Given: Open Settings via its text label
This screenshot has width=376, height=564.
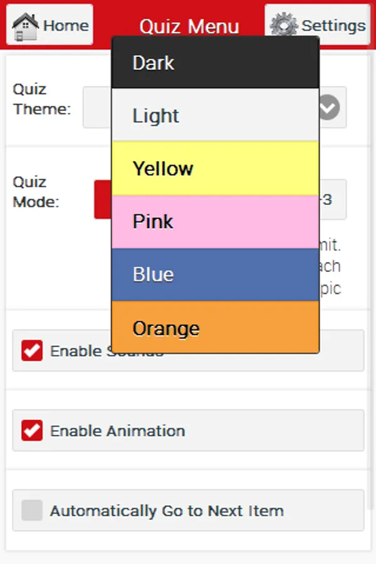Looking at the screenshot, I should (x=333, y=26).
